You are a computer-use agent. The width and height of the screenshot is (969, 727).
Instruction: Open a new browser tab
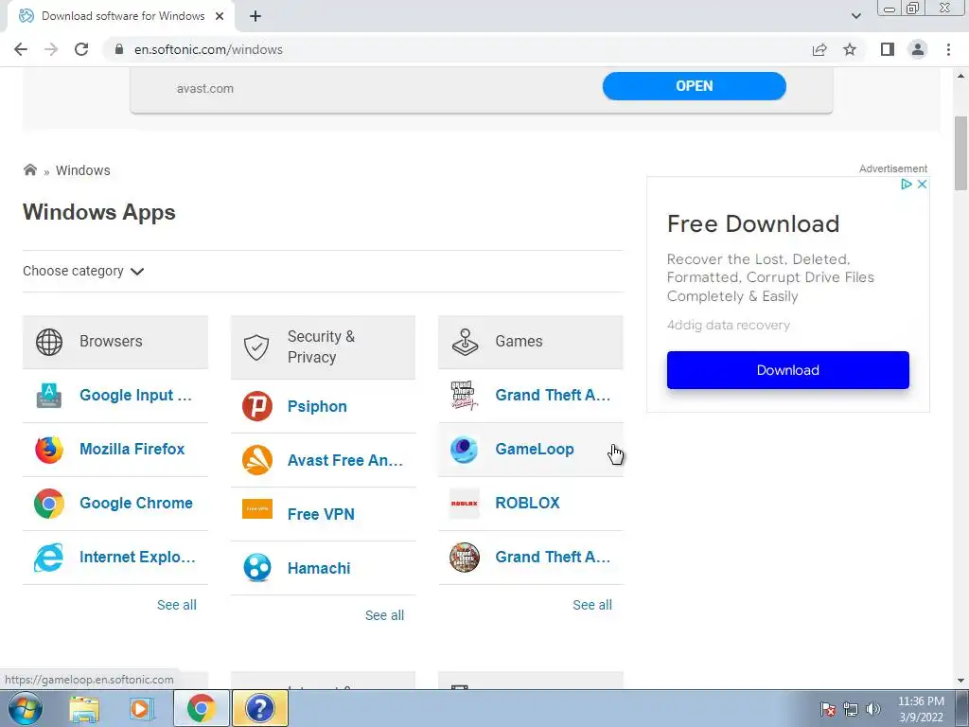pos(255,16)
